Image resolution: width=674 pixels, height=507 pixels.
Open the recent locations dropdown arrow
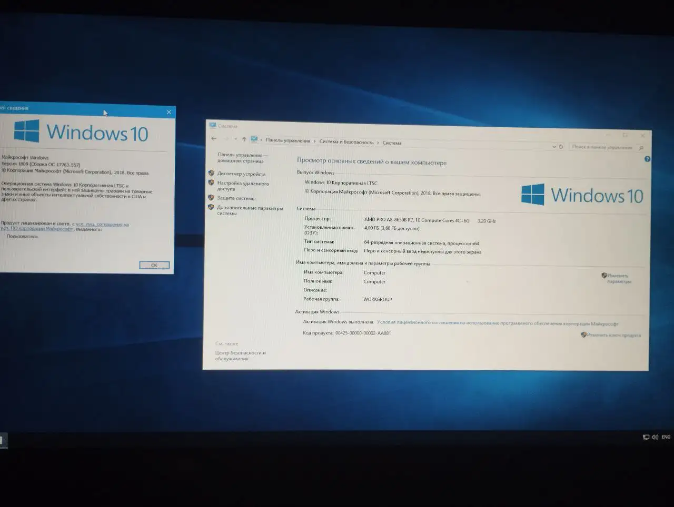pos(235,139)
